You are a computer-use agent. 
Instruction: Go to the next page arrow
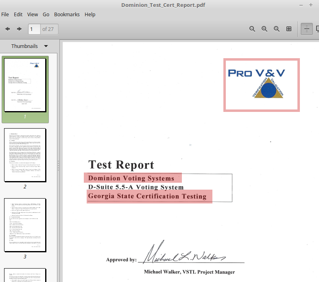click(x=20, y=29)
